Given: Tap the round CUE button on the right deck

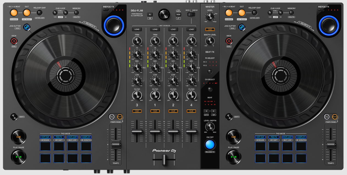Looking at the screenshot, I should 233,137.
